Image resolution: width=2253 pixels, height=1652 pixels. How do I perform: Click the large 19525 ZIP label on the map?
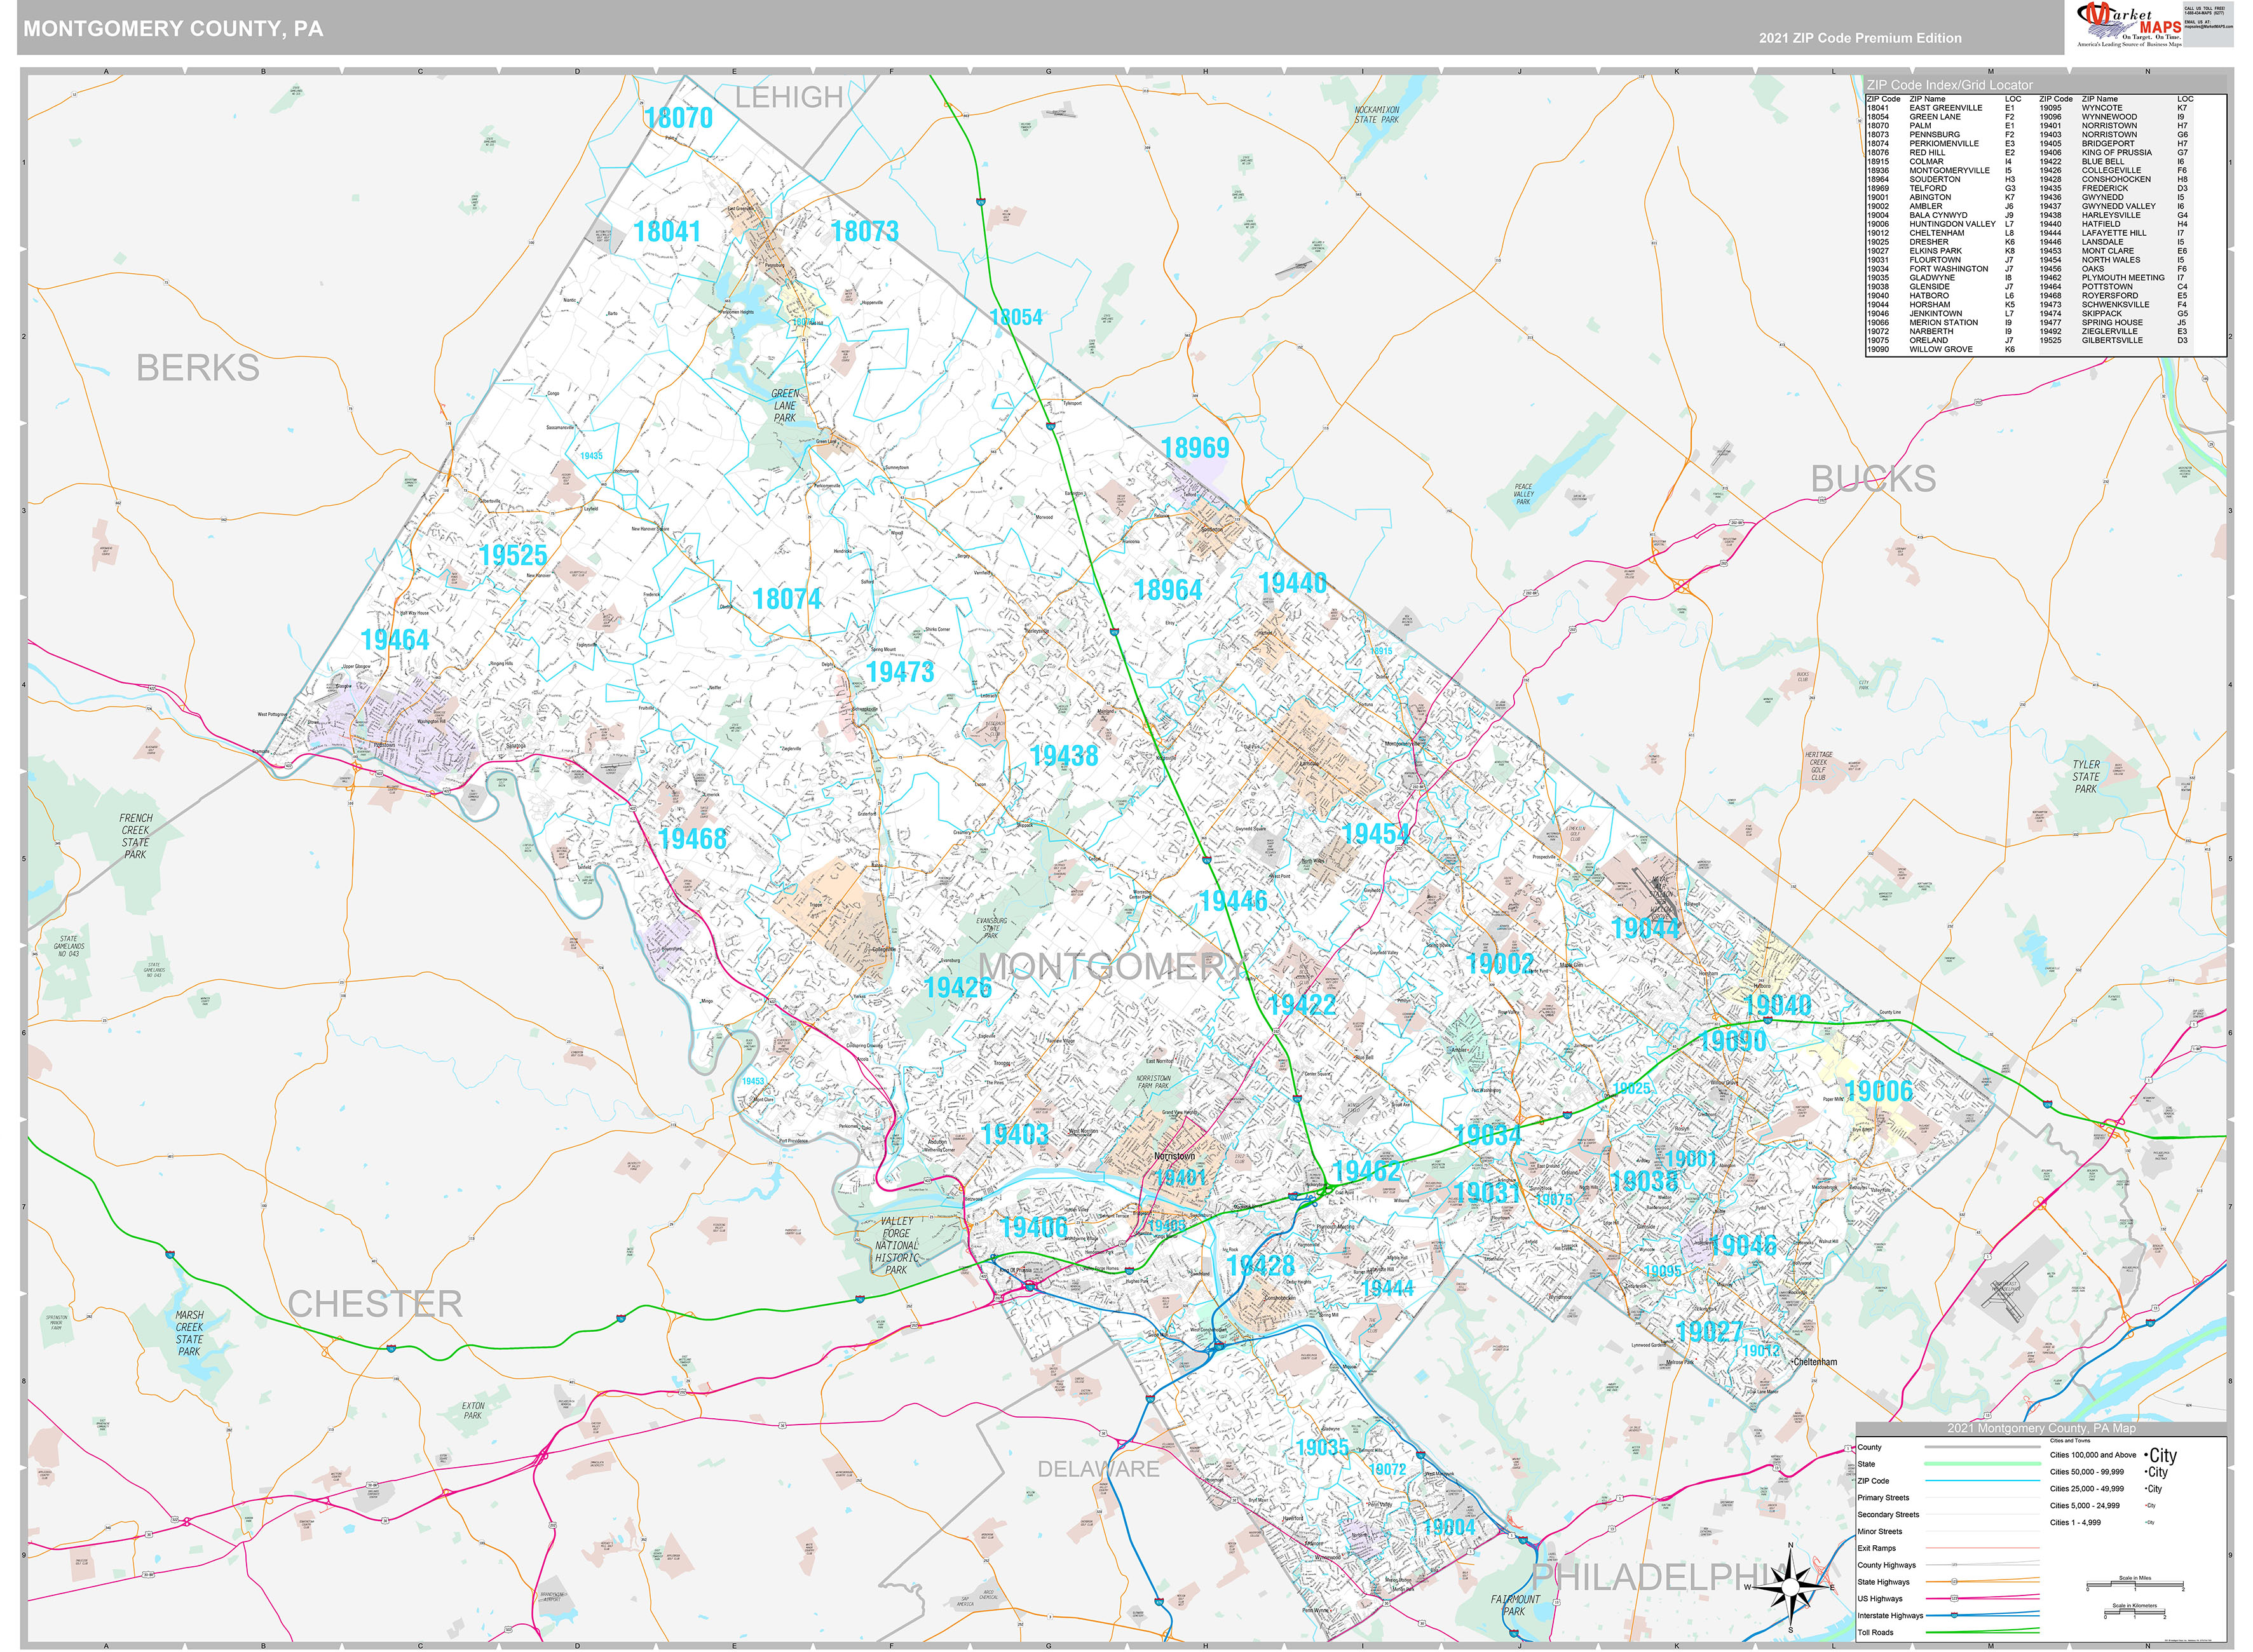pos(513,556)
